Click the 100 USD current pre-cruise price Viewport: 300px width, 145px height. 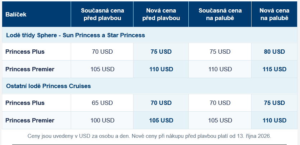click(102, 120)
